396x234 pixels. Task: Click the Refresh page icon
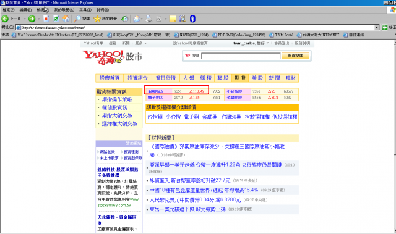pos(56,19)
